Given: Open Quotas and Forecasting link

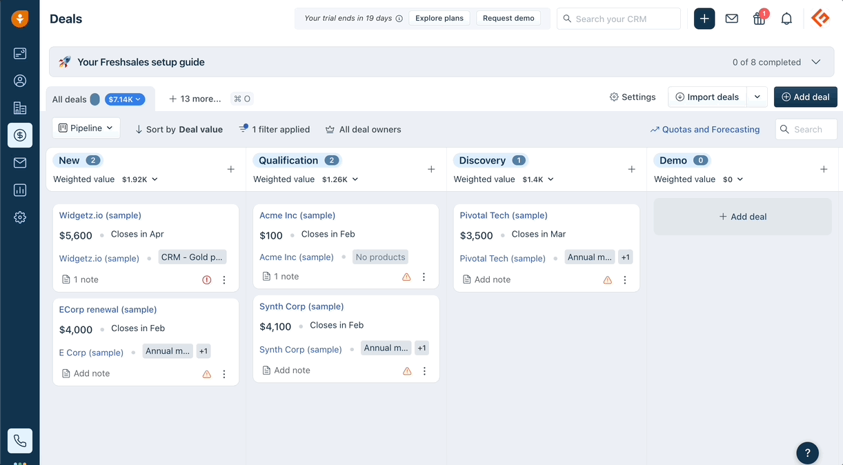Looking at the screenshot, I should [705, 130].
